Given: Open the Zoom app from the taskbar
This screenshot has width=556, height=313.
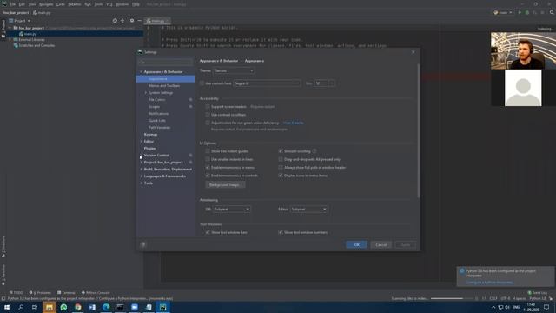Looking at the screenshot, I should point(135,307).
